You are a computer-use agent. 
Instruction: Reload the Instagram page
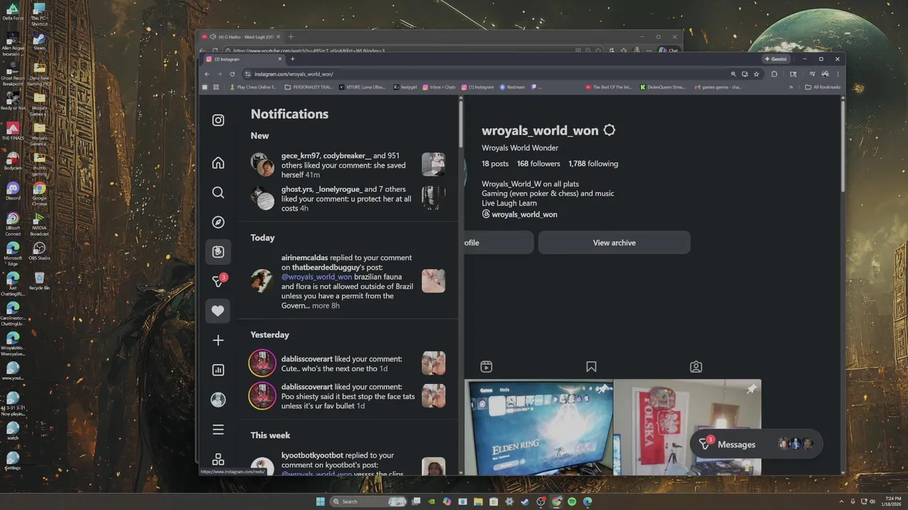(232, 74)
